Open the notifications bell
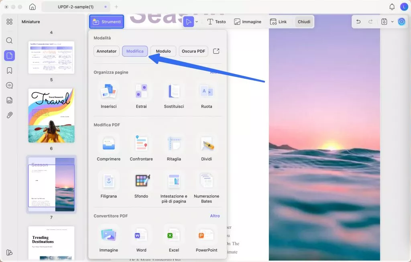Image resolution: width=411 pixels, height=262 pixels. (392, 7)
